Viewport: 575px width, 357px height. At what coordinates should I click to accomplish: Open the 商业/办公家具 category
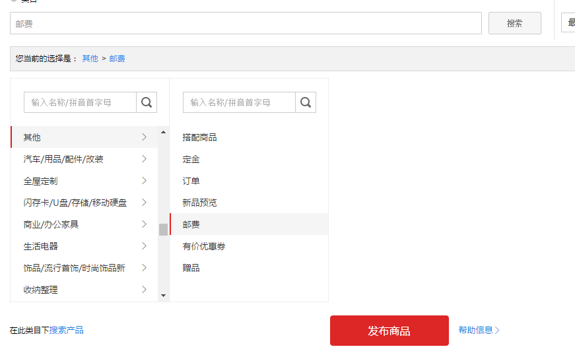pos(51,224)
